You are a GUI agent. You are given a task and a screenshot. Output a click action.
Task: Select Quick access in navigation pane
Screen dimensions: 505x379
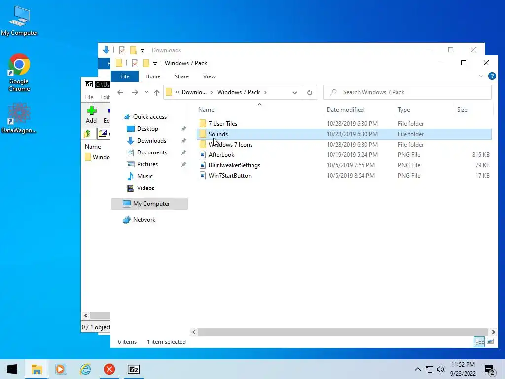150,117
